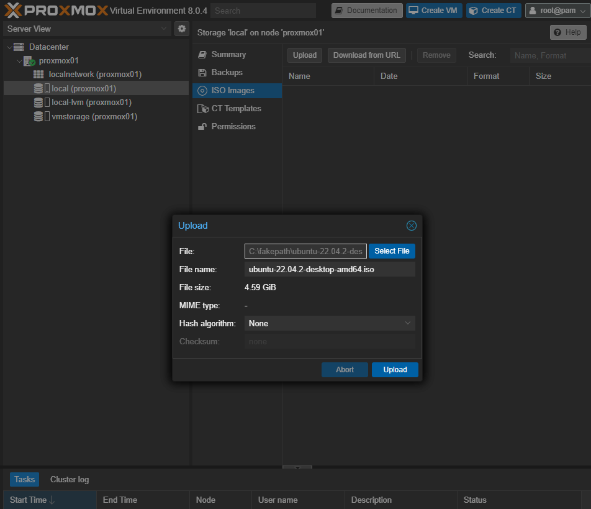The image size is (591, 509).
Task: Open localnetwork (proxmox01) in tree
Action: 95,74
